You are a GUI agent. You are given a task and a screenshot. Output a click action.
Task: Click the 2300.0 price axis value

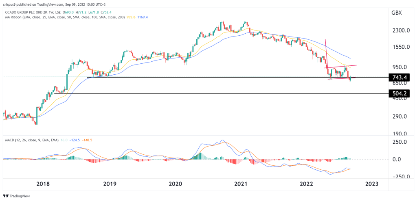click(400, 30)
